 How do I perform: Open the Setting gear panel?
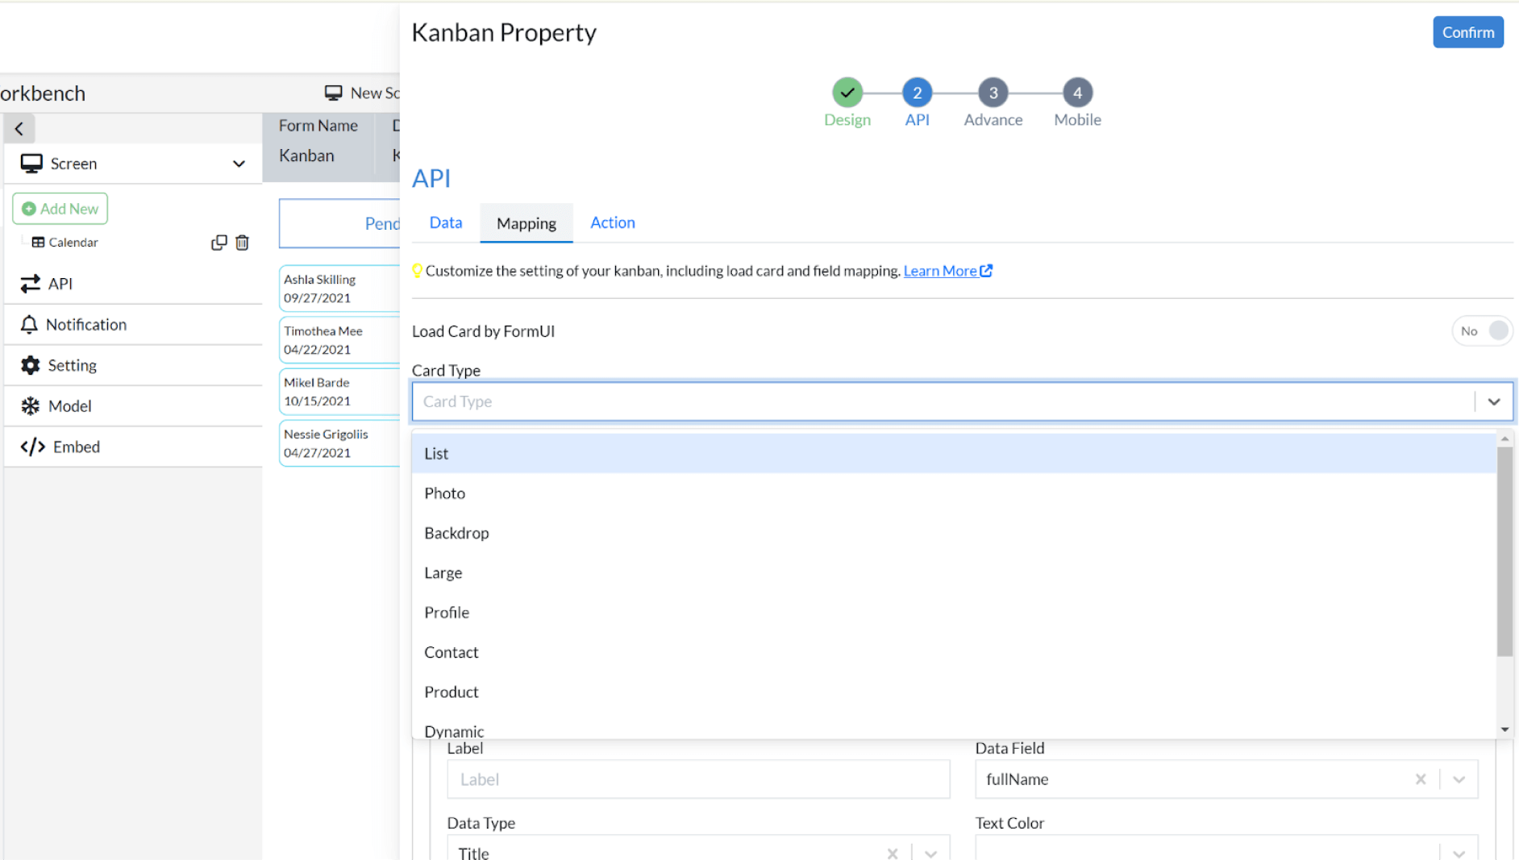[x=71, y=365]
